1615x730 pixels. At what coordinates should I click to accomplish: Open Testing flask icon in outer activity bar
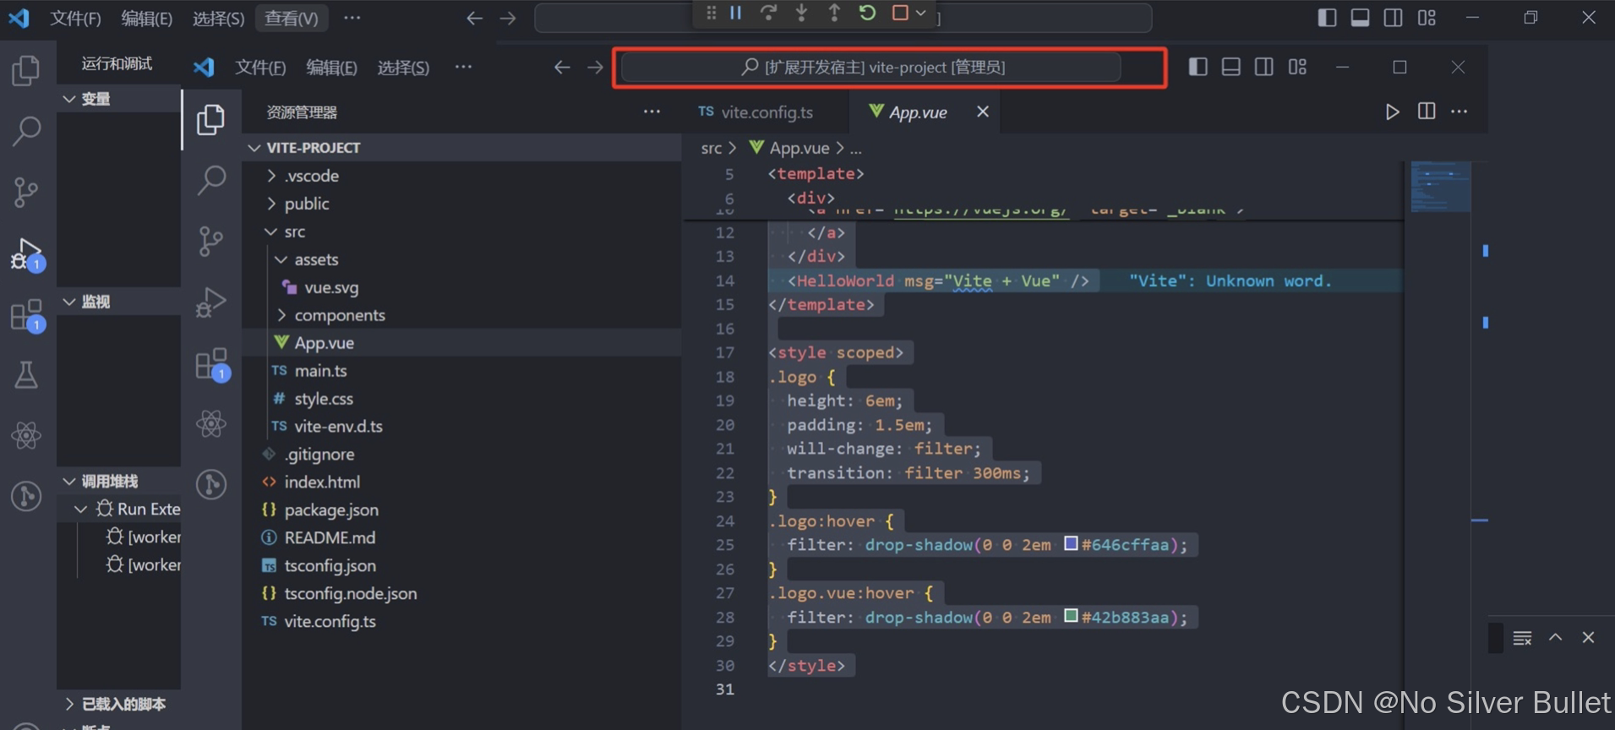tap(26, 375)
